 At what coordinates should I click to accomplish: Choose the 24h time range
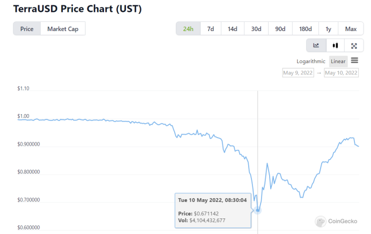point(188,29)
